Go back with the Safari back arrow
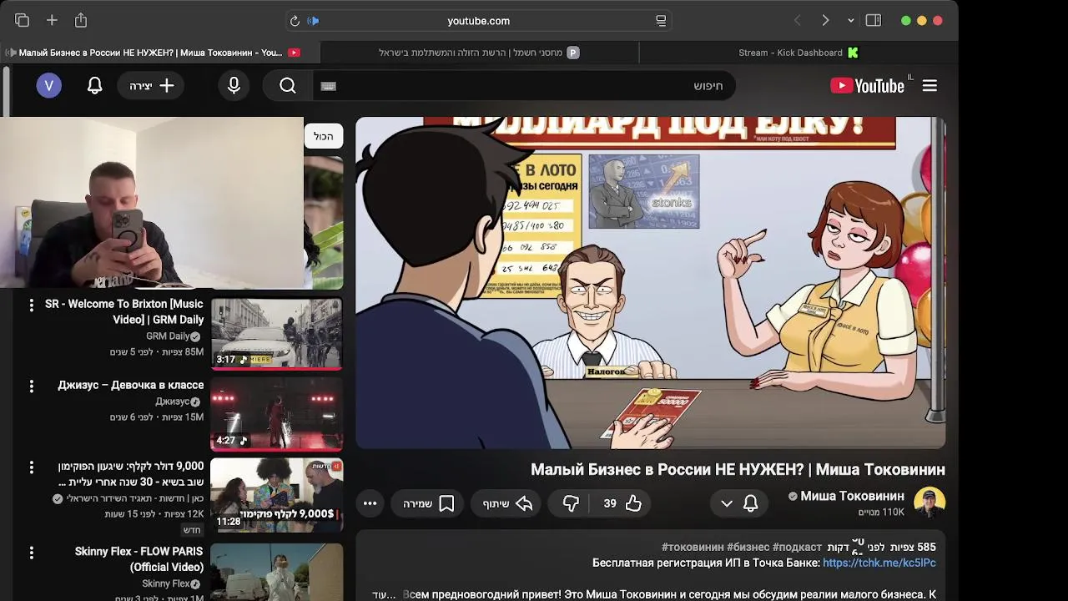 797,20
